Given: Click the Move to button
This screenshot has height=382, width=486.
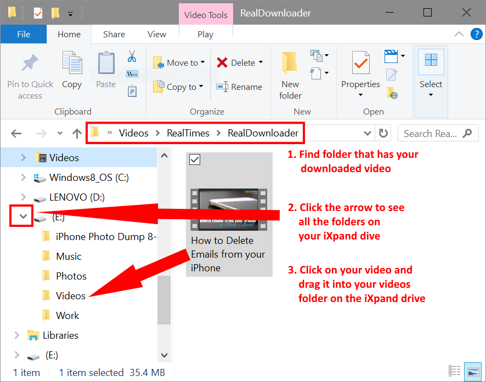Looking at the screenshot, I should tap(179, 62).
